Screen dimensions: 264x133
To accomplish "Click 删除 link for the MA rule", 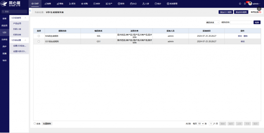I will [x=246, y=36].
